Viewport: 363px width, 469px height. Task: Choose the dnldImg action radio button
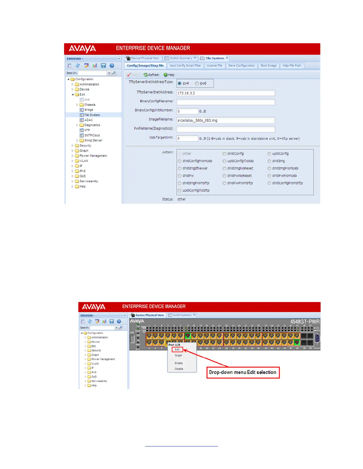pos(269,161)
